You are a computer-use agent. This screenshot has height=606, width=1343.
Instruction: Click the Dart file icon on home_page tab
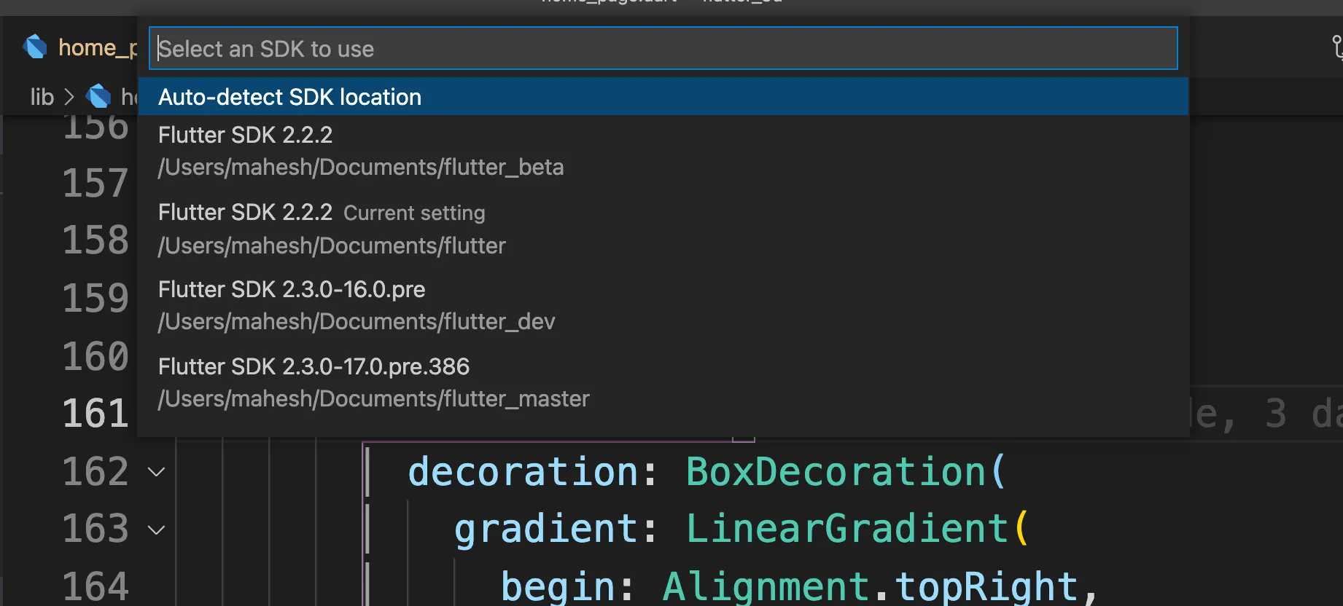click(35, 47)
